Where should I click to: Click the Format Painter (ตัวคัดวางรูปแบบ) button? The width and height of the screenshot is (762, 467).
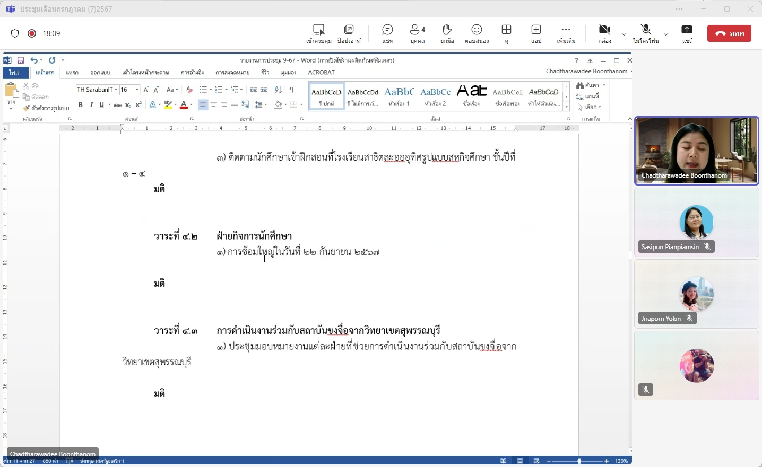pyautogui.click(x=46, y=108)
